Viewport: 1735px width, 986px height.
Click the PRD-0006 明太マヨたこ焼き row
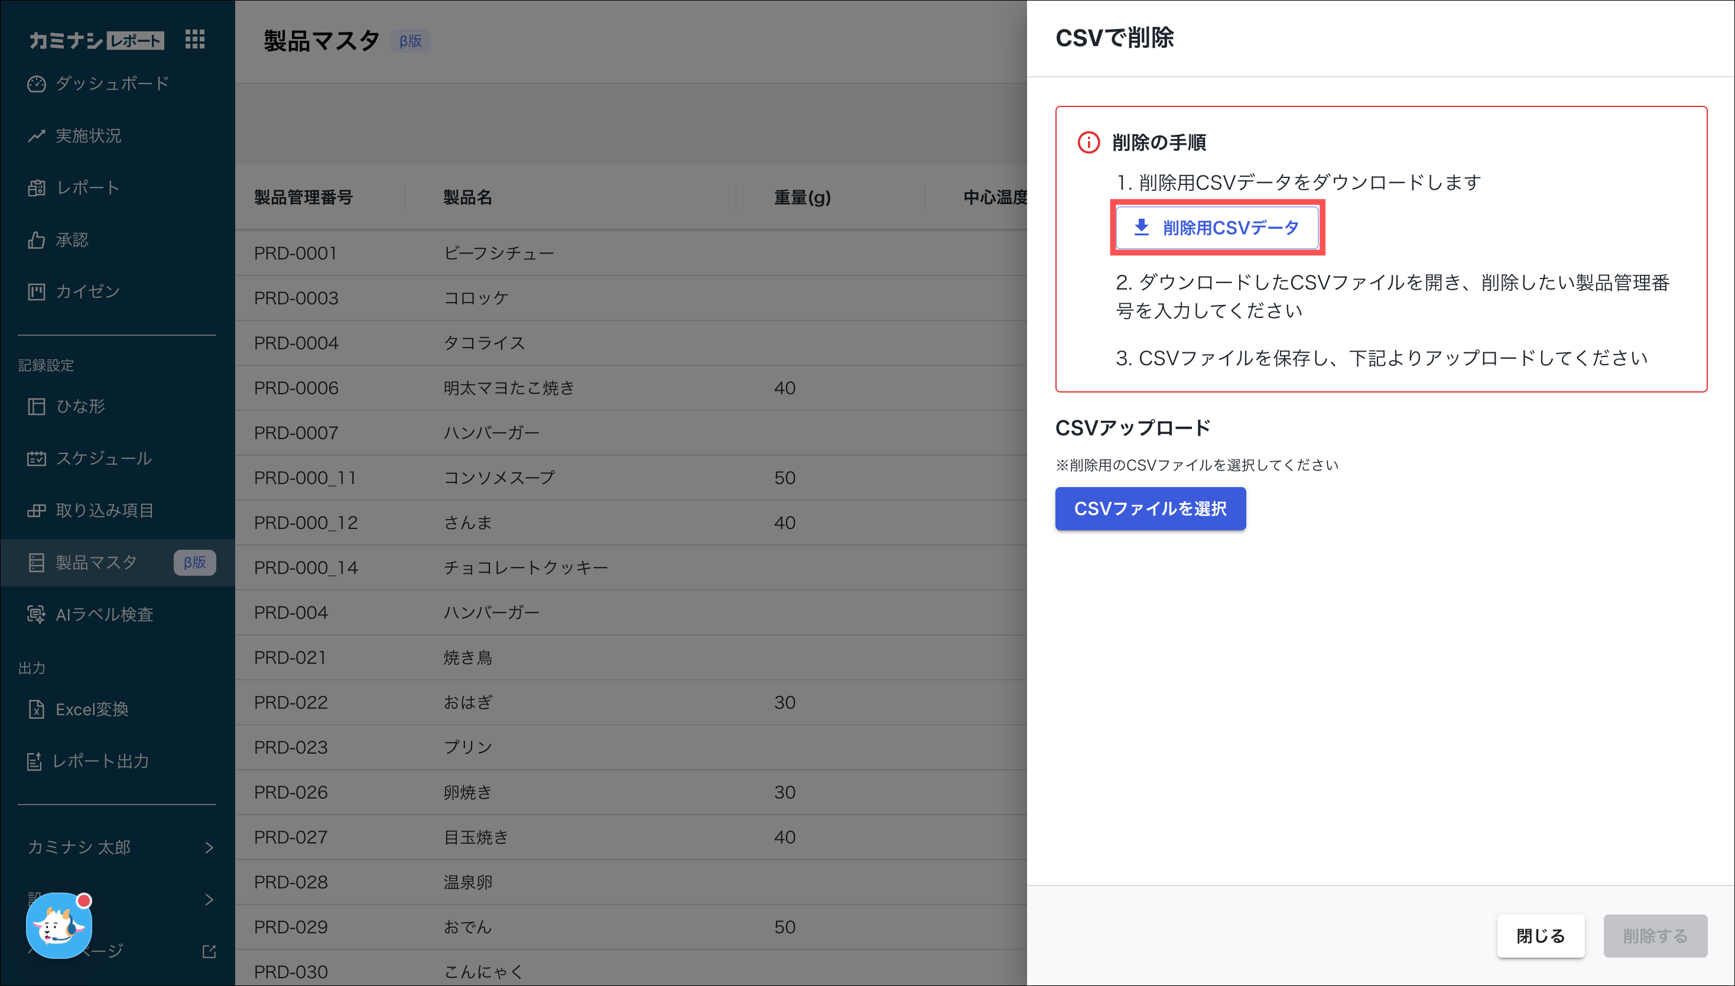click(508, 388)
